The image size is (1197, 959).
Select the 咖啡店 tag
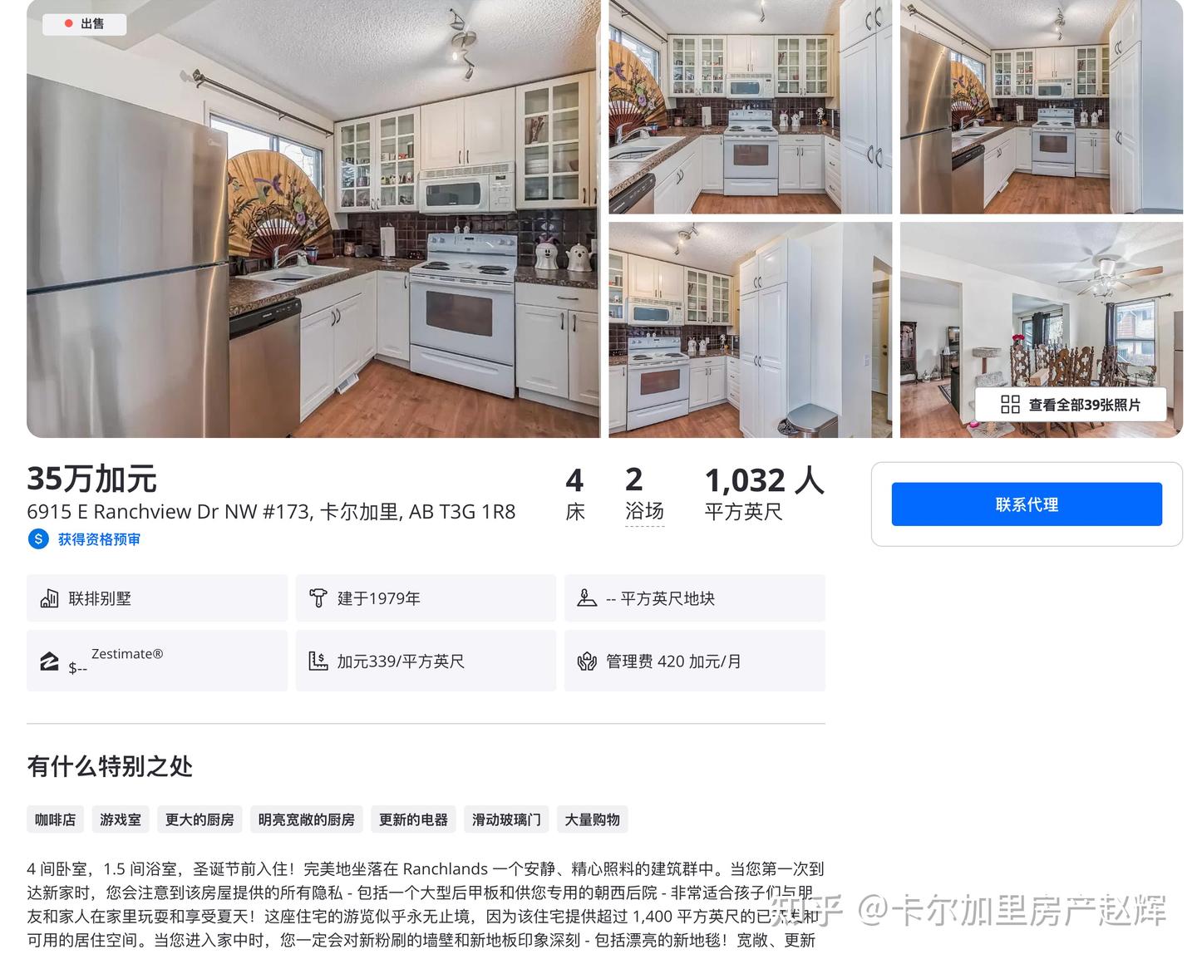click(x=56, y=819)
